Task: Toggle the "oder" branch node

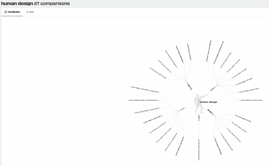Action: [199, 120]
